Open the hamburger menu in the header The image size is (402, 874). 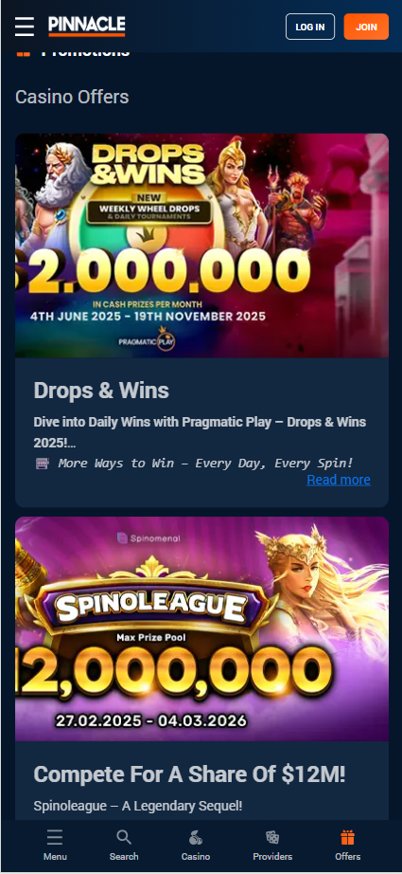(x=25, y=27)
